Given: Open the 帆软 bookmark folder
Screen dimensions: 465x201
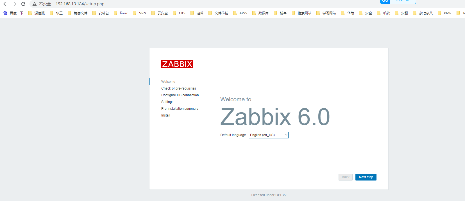Looking at the screenshot, I should [384, 13].
